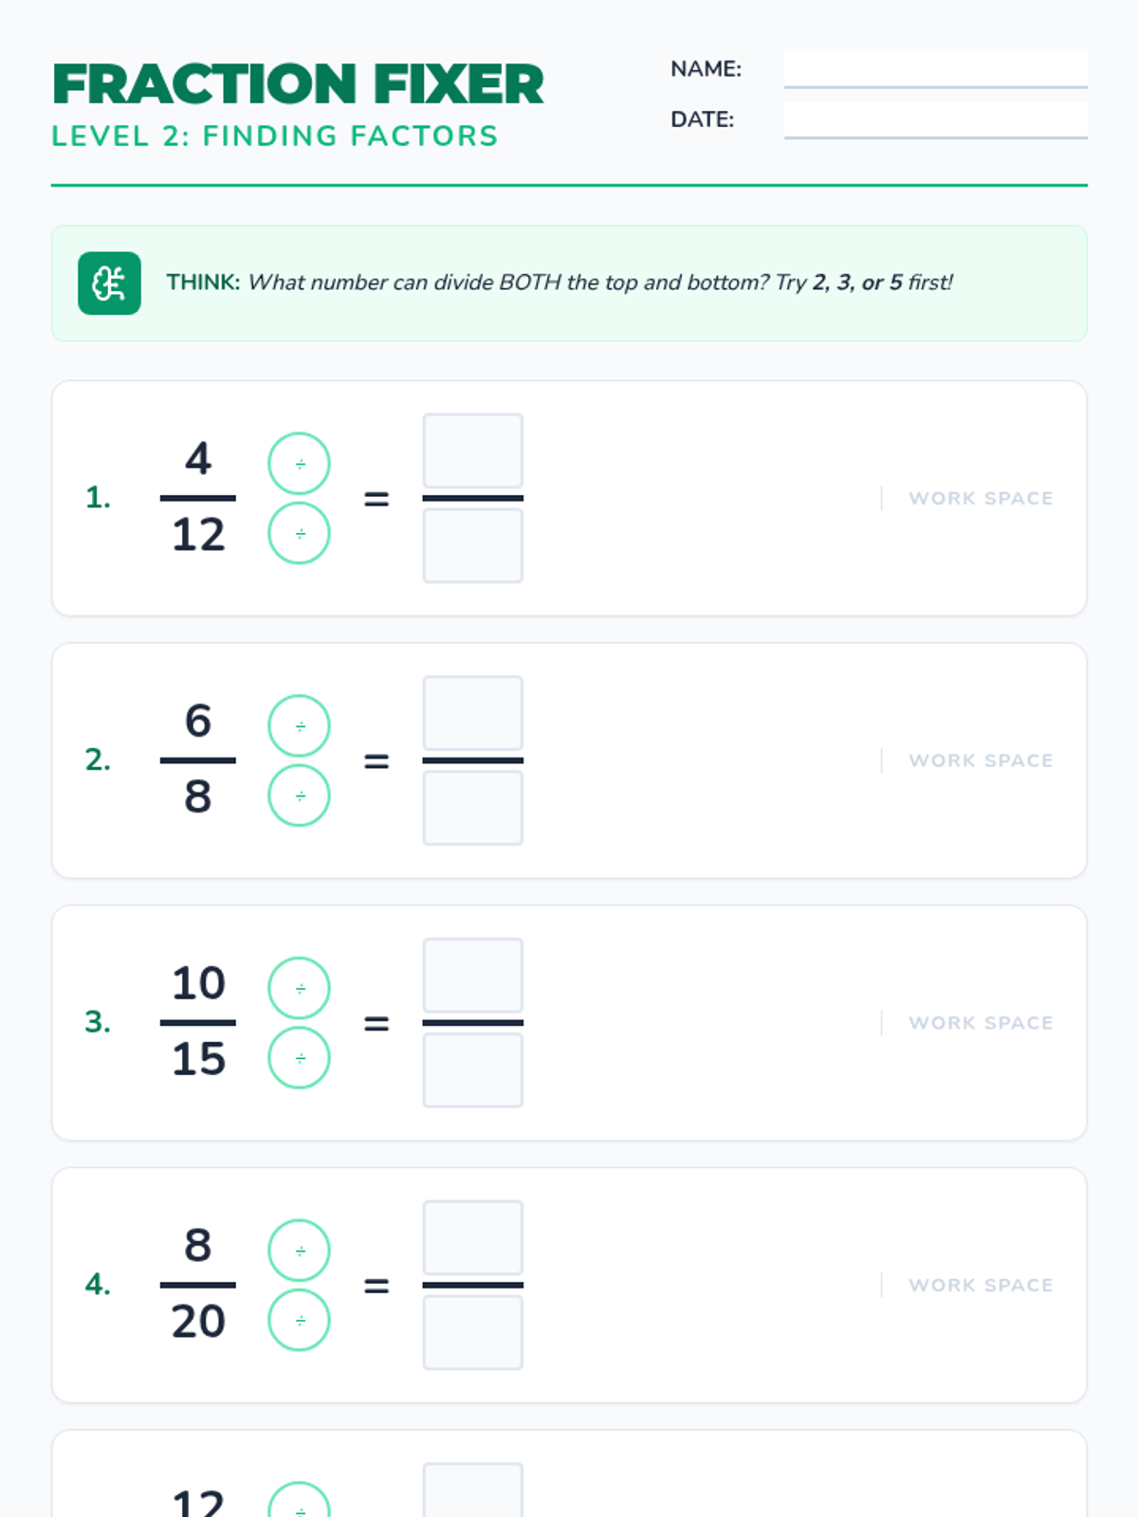Click the top division circle beside 6
The height and width of the screenshot is (1517, 1138).
[299, 726]
